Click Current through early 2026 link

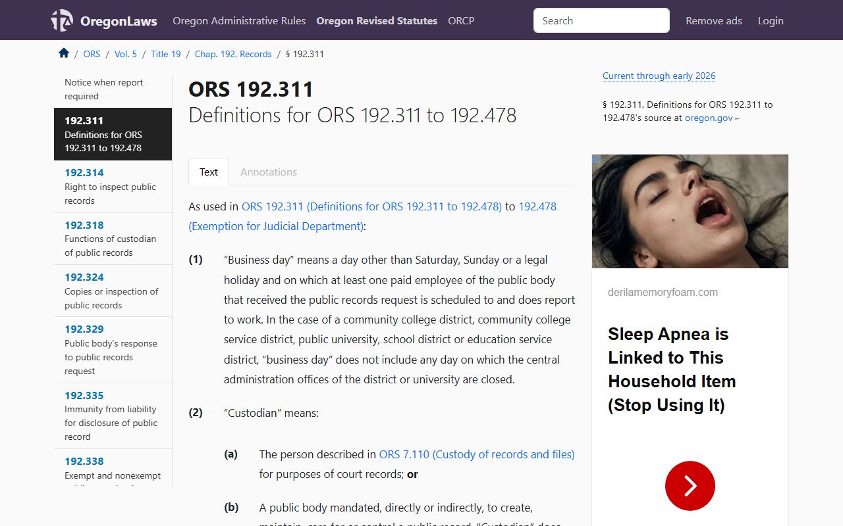tap(659, 76)
